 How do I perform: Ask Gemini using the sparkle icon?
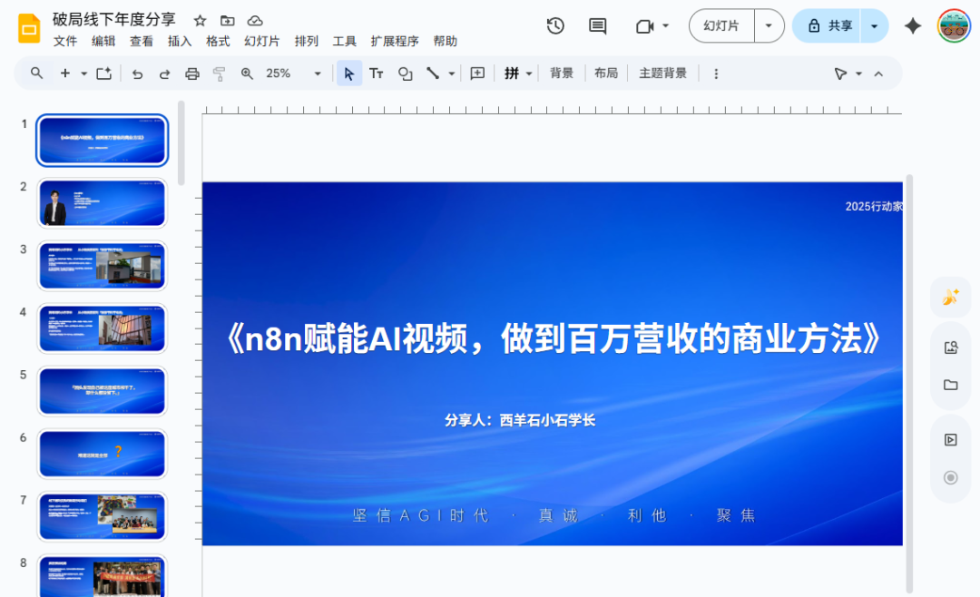912,26
